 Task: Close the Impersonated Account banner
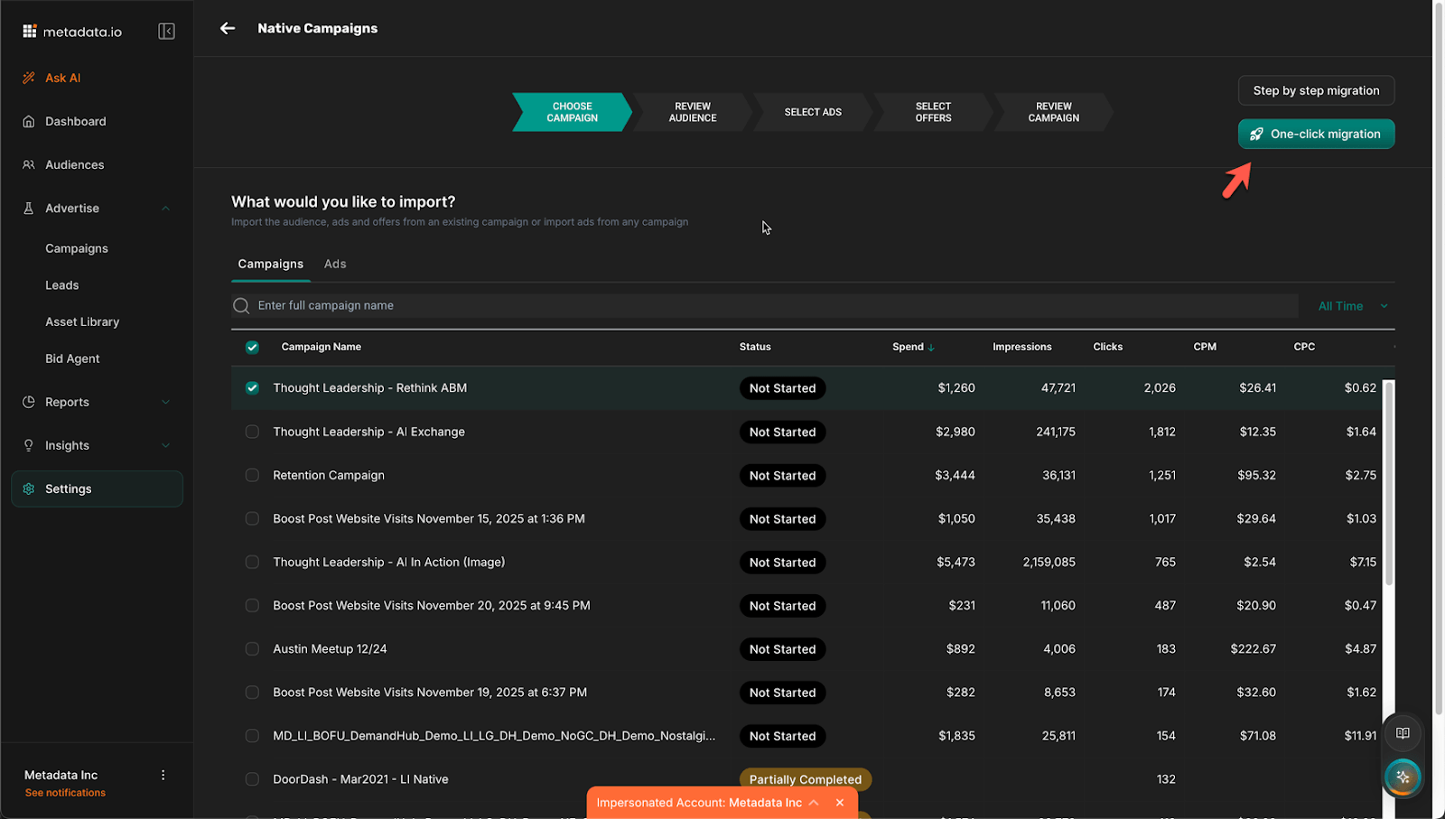pos(840,803)
